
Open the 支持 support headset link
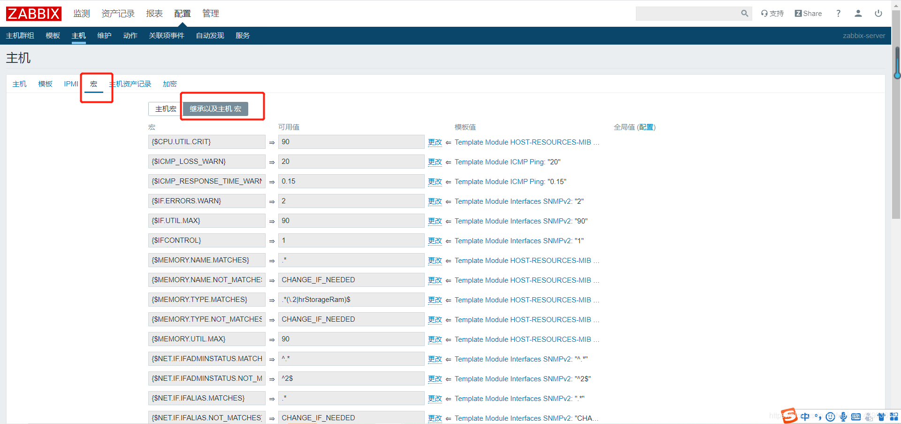click(772, 14)
